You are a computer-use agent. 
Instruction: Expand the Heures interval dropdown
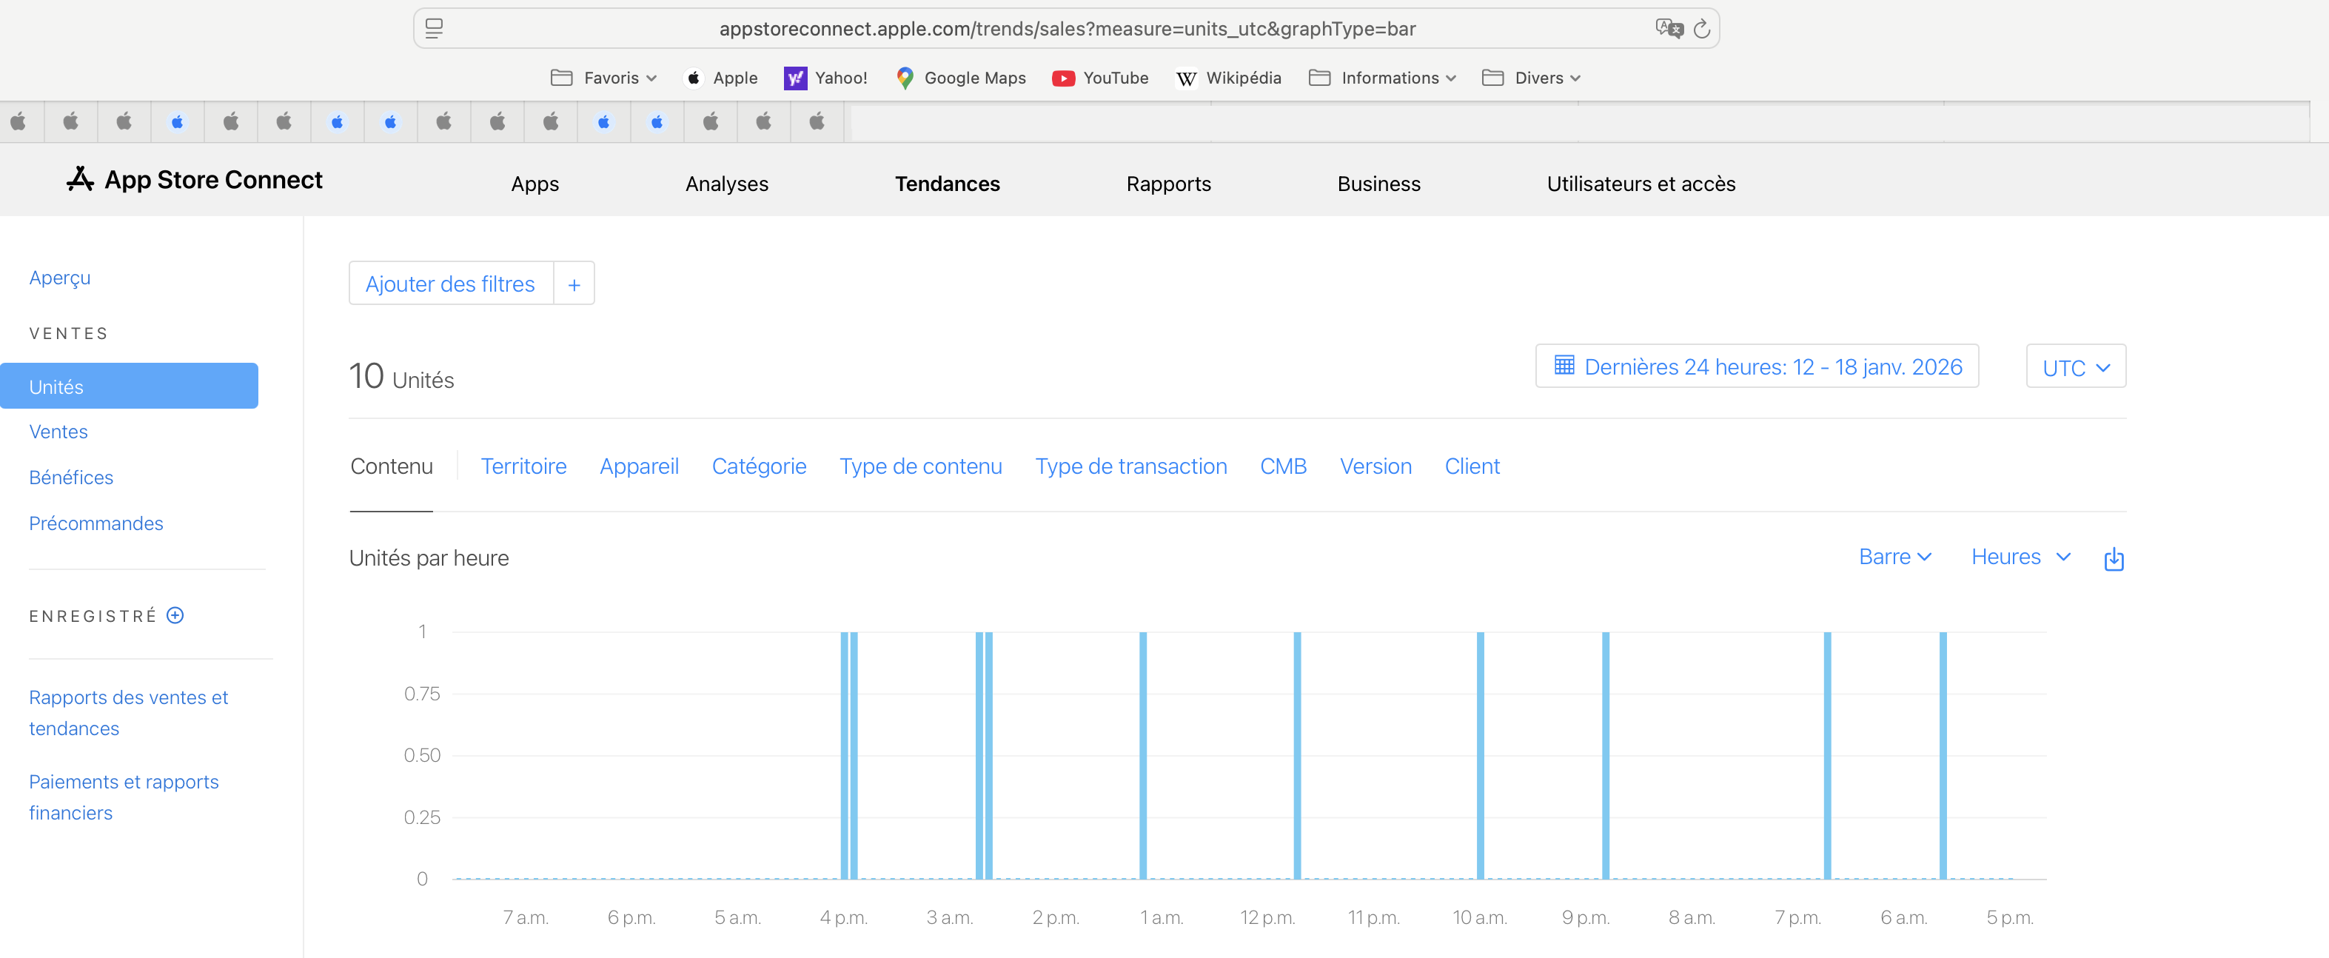2020,557
